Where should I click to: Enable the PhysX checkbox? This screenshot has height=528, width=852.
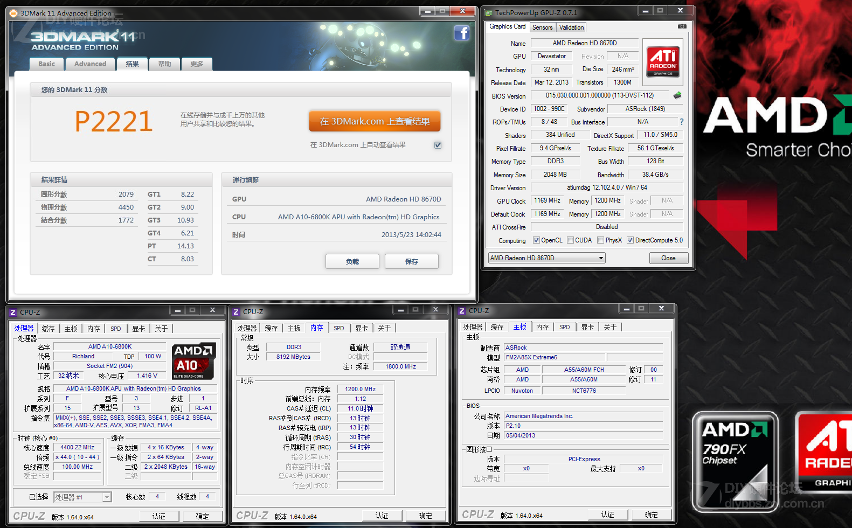click(600, 240)
